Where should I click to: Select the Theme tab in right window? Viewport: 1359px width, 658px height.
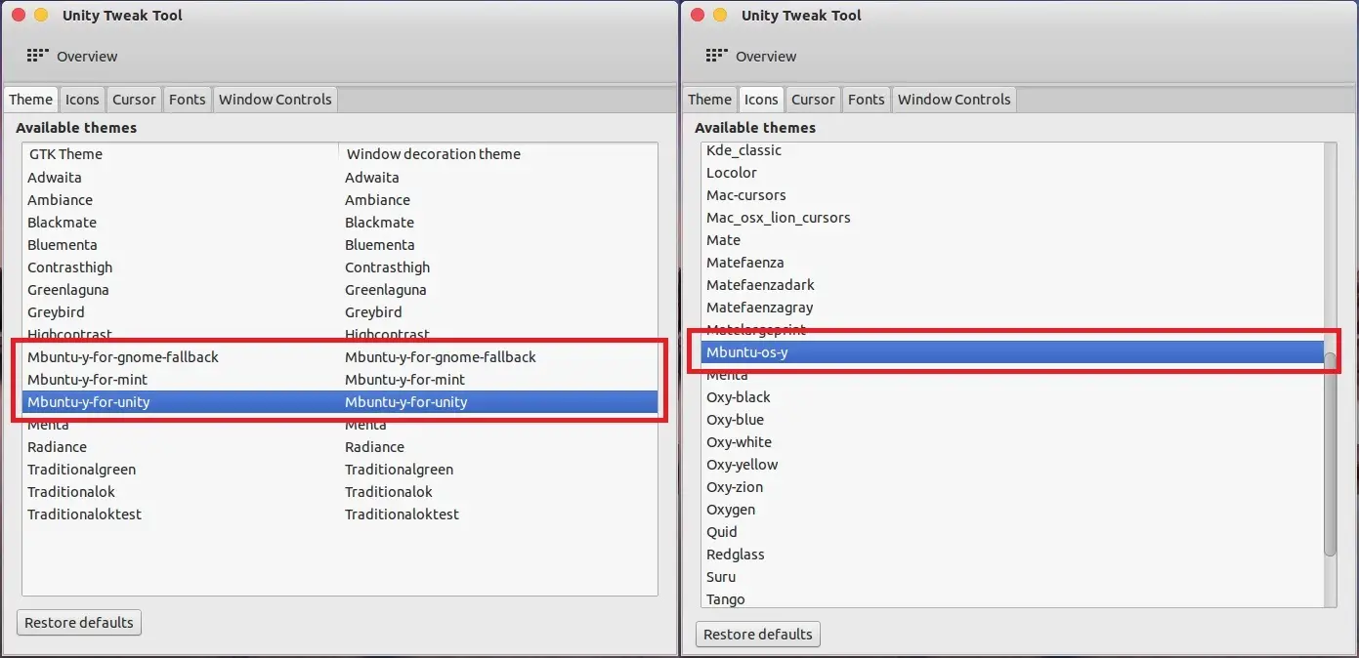tap(709, 100)
